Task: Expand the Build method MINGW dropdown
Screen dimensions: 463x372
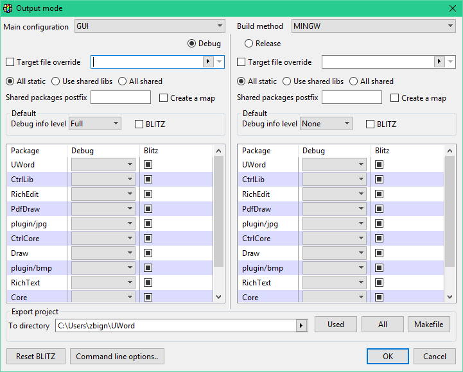Action: pos(373,26)
